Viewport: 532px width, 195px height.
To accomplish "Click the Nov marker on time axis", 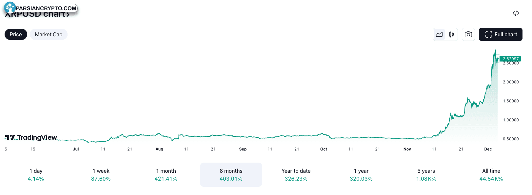I will tap(407, 149).
